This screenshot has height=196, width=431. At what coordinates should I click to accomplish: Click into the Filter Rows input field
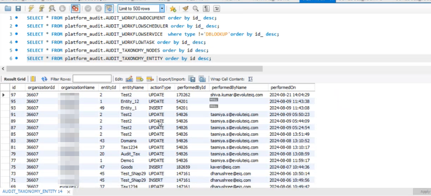(x=92, y=79)
